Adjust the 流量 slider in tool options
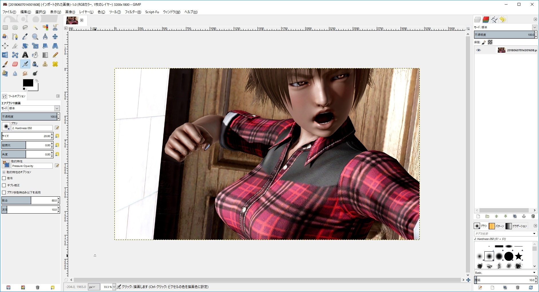The width and height of the screenshot is (539, 292). [31, 210]
